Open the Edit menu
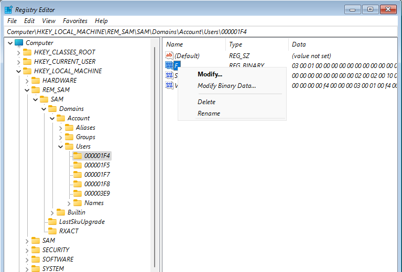Image resolution: width=402 pixels, height=272 pixels. click(x=29, y=21)
